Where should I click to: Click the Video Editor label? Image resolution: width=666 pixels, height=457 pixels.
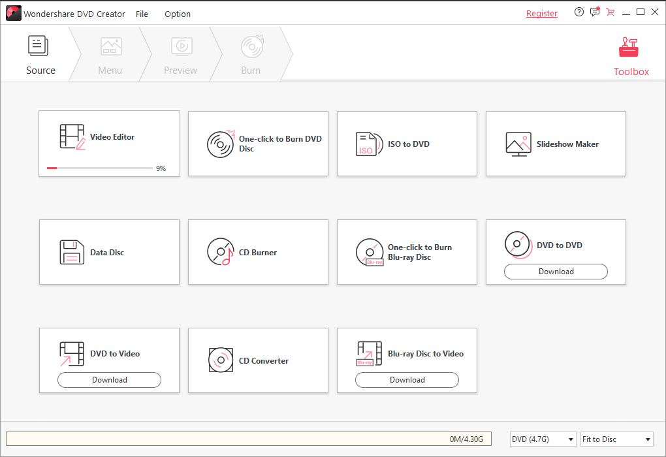pos(112,136)
